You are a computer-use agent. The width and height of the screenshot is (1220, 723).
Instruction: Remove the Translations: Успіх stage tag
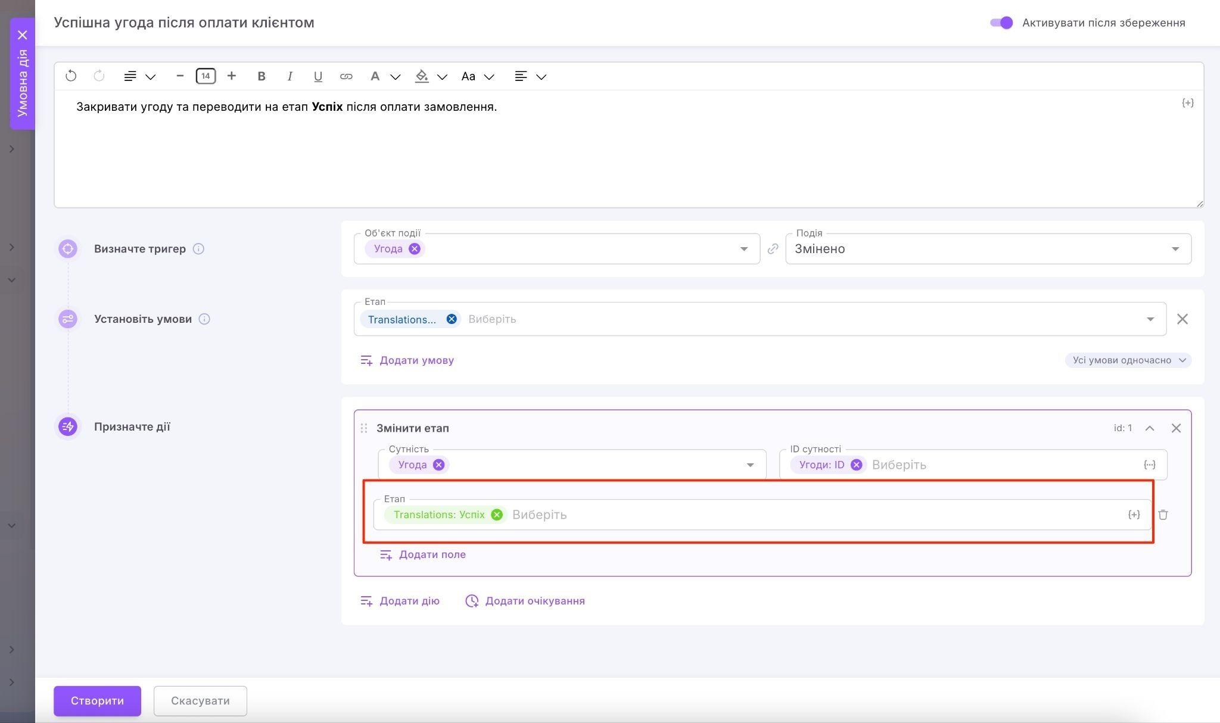coord(497,515)
